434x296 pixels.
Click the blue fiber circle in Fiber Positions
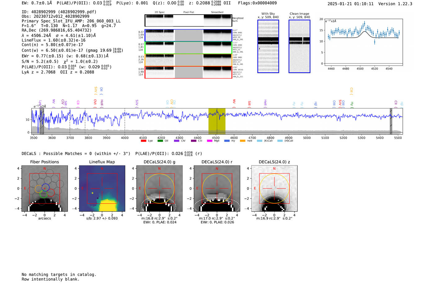coord(46,187)
